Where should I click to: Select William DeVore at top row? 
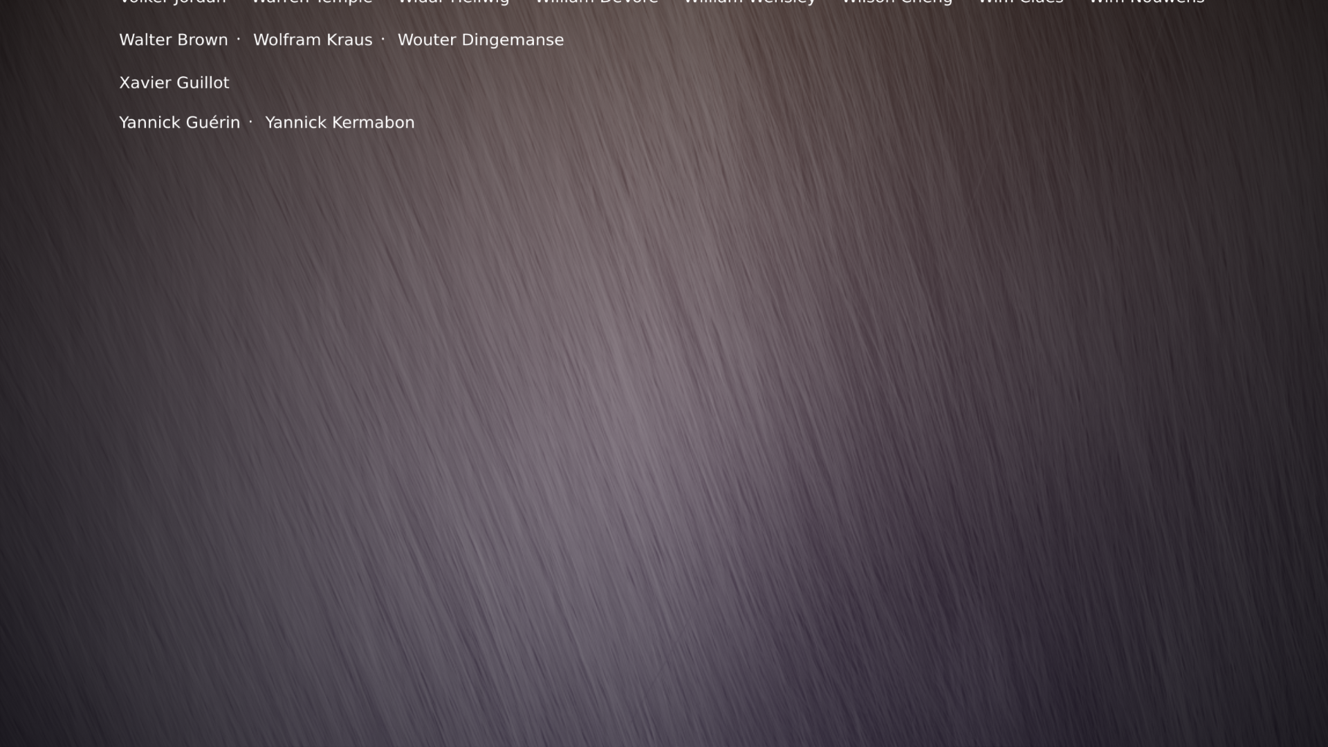596,2
